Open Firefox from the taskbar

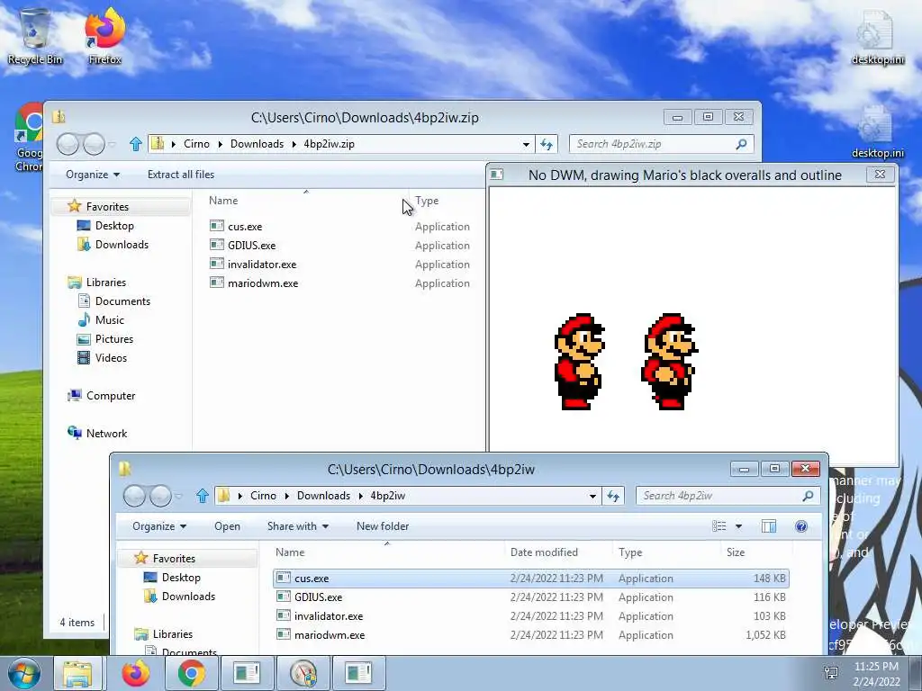click(x=136, y=673)
